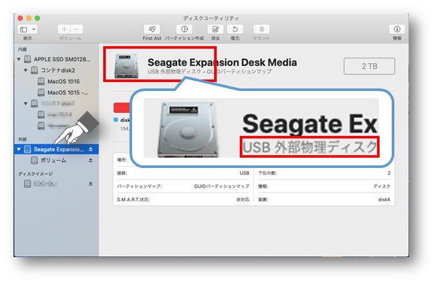The width and height of the screenshot is (436, 284).
Task: Click the ディスクイメージ section header
Action: click(x=35, y=174)
